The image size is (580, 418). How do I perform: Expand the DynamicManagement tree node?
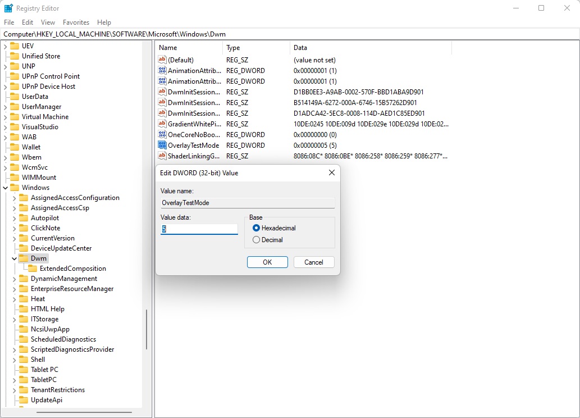pyautogui.click(x=15, y=279)
